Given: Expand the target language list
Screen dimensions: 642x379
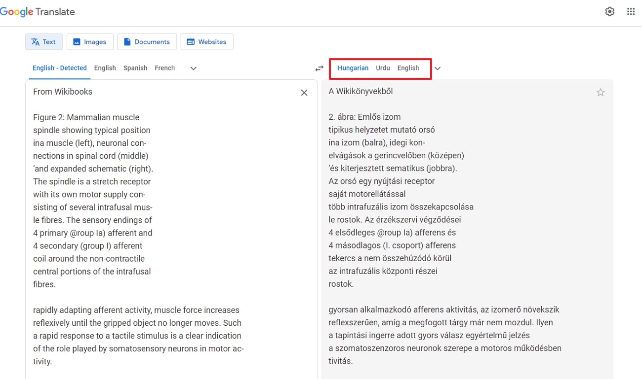Looking at the screenshot, I should [x=437, y=69].
